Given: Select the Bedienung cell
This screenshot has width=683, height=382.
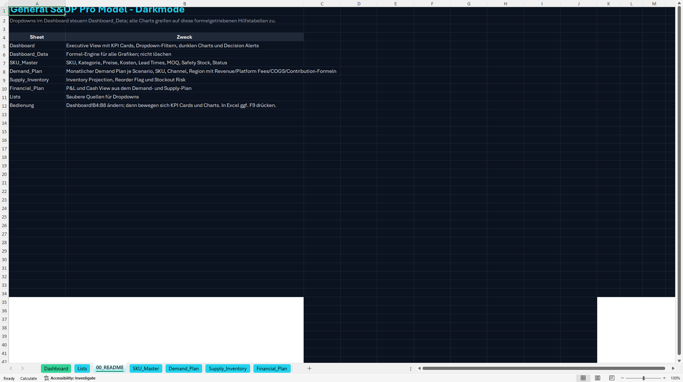Looking at the screenshot, I should (x=37, y=105).
